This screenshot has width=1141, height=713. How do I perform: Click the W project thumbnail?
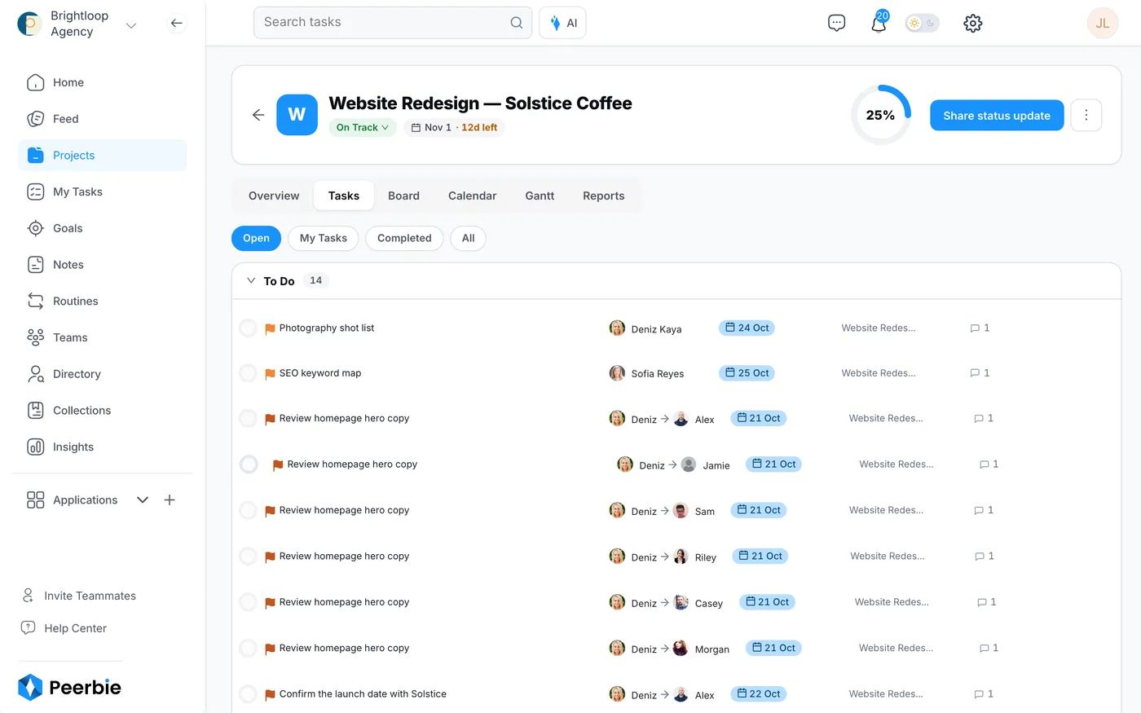pyautogui.click(x=297, y=115)
